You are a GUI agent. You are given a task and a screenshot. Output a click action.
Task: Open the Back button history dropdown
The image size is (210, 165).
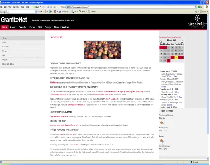coord(40,7)
